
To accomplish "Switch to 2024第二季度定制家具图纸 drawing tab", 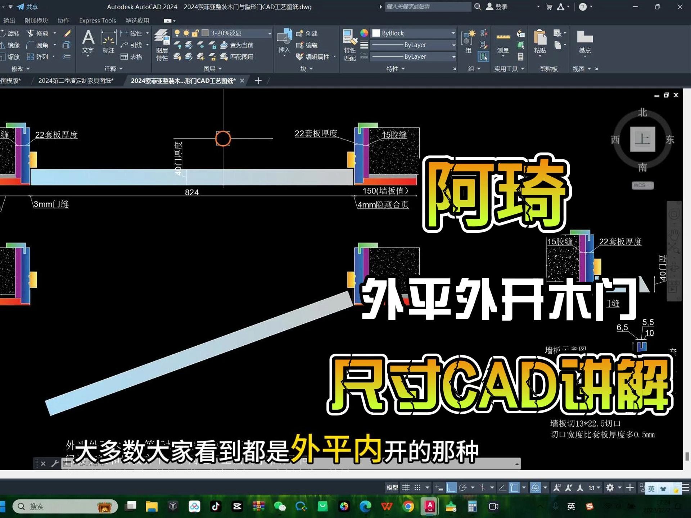I will [76, 81].
